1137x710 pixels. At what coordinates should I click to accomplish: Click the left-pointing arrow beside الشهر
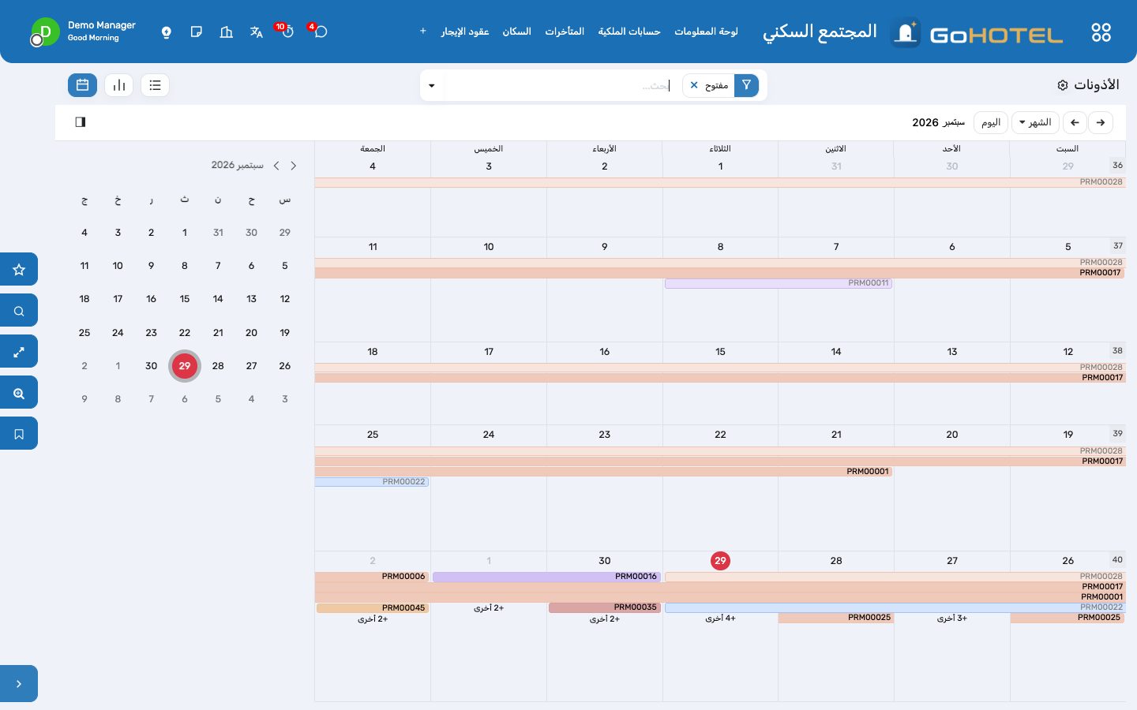(x=1075, y=122)
